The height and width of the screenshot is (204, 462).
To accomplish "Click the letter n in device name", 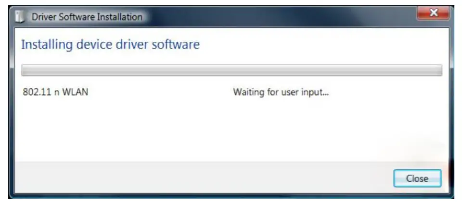I will click(56, 93).
